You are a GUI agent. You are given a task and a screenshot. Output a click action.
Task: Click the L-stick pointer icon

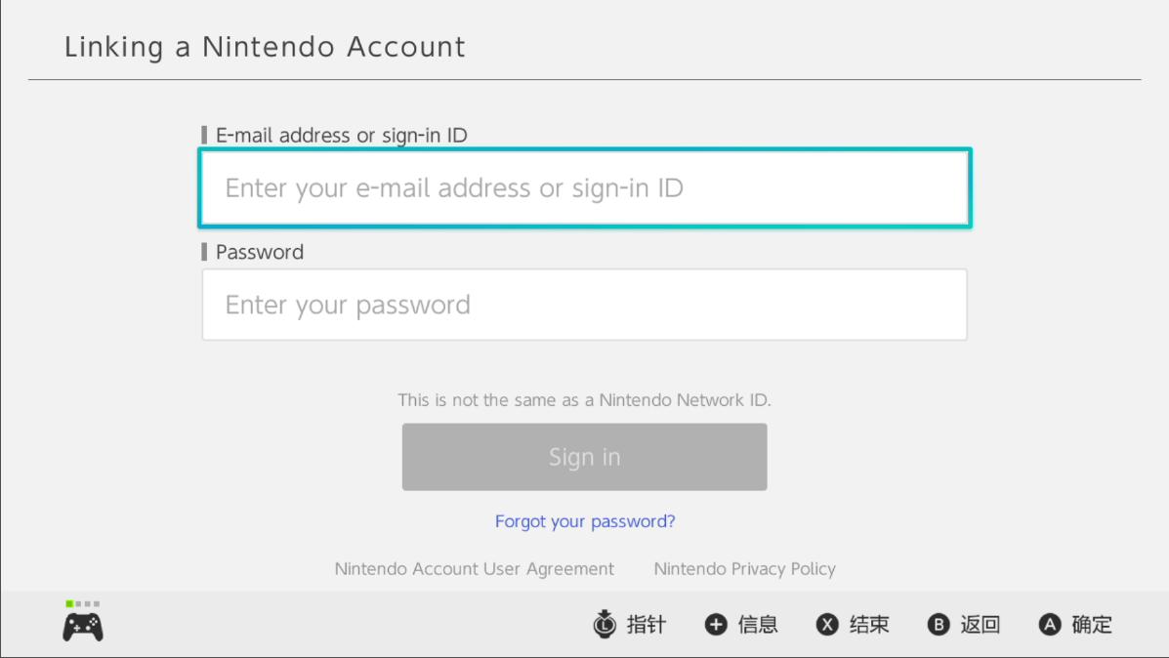tap(605, 625)
